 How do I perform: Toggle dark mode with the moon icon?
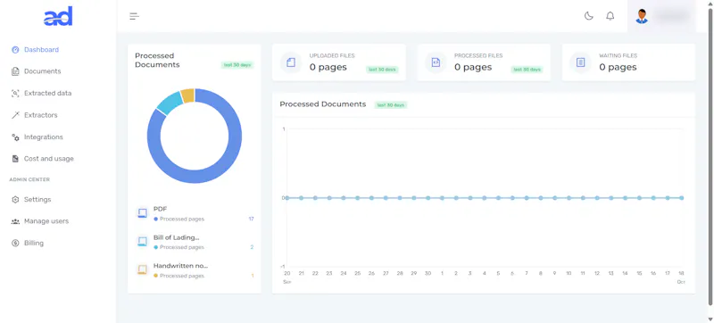589,16
